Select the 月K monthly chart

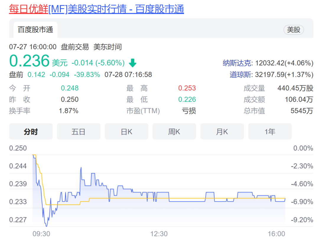(222, 132)
